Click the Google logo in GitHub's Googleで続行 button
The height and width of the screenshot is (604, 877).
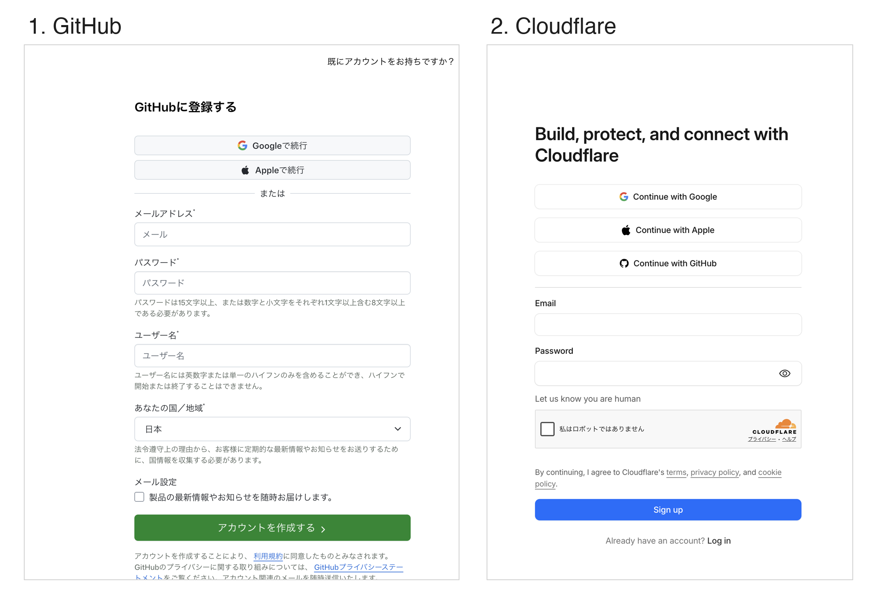tap(242, 145)
